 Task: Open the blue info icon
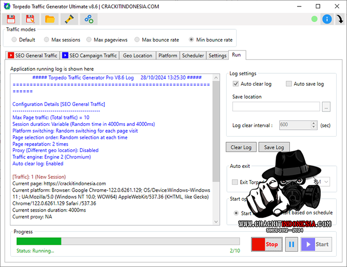click(x=327, y=19)
